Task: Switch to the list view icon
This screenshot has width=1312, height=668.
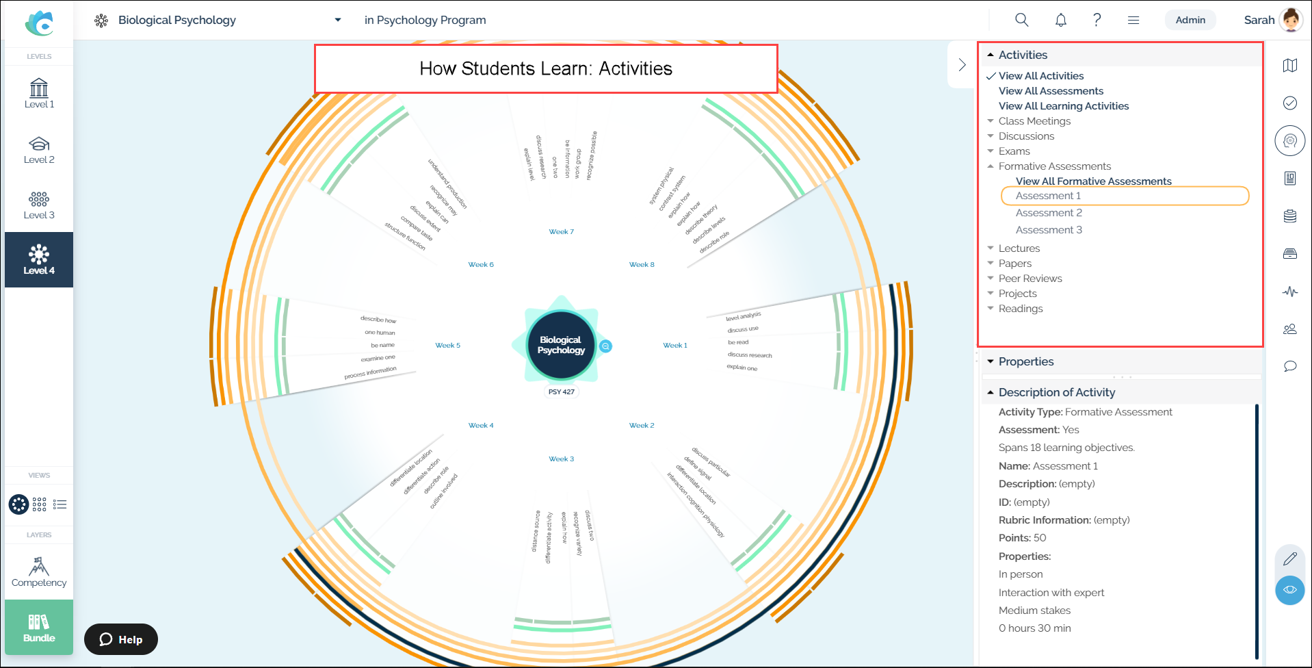Action: pyautogui.click(x=60, y=504)
